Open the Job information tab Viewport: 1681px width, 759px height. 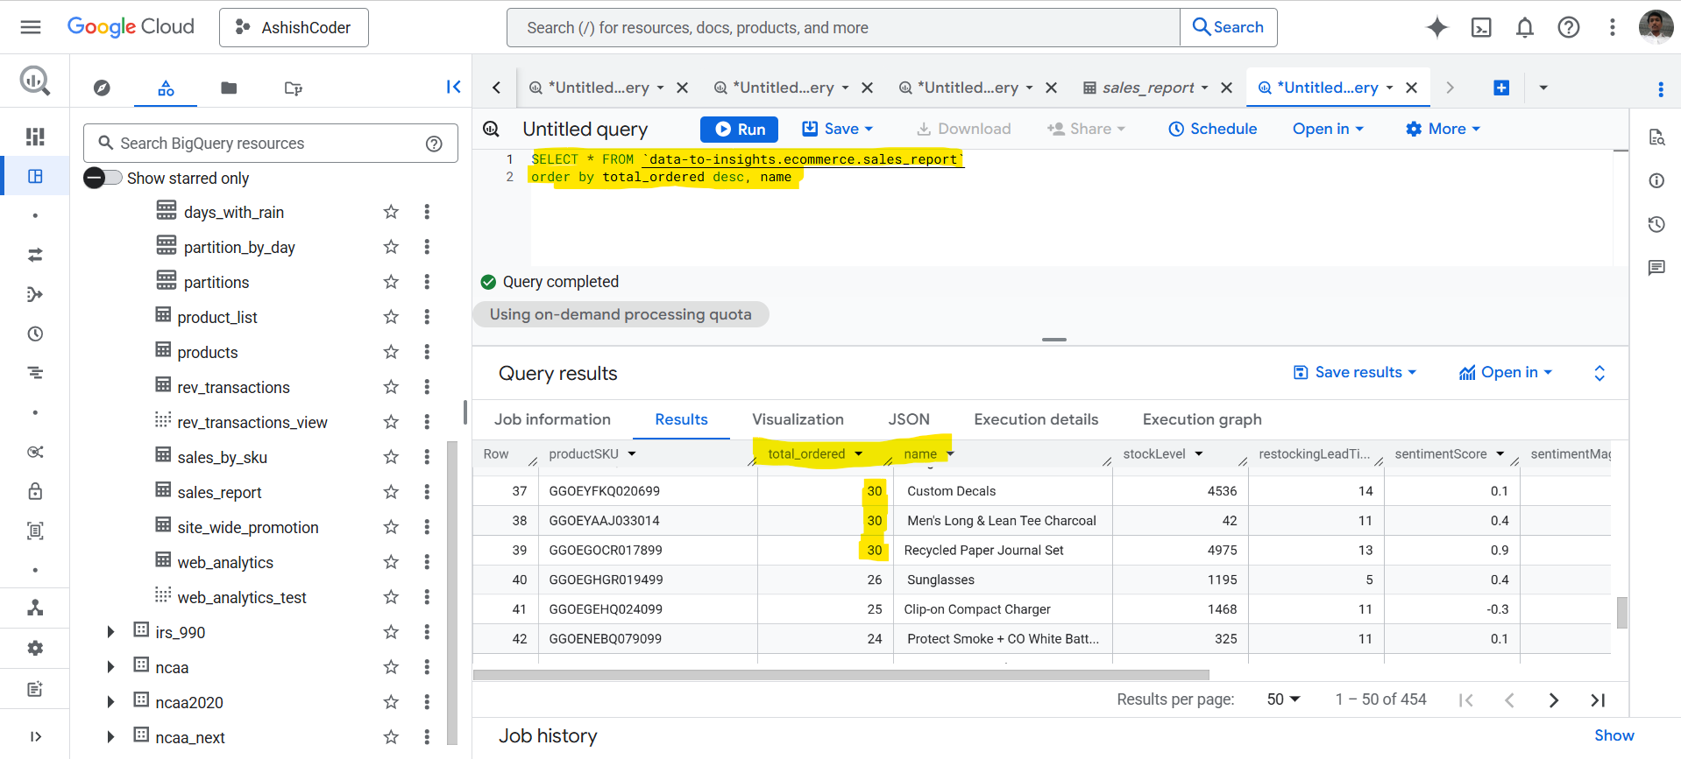[552, 419]
